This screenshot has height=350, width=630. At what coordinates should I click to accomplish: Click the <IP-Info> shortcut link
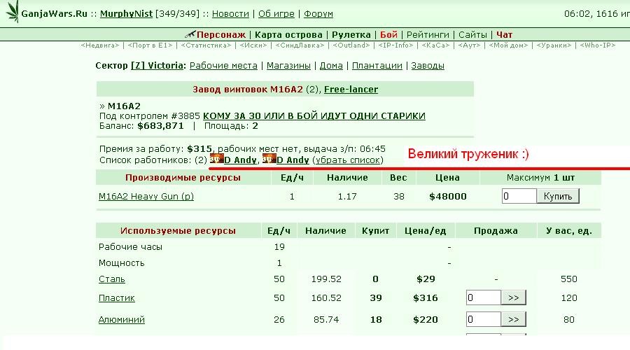click(x=395, y=45)
